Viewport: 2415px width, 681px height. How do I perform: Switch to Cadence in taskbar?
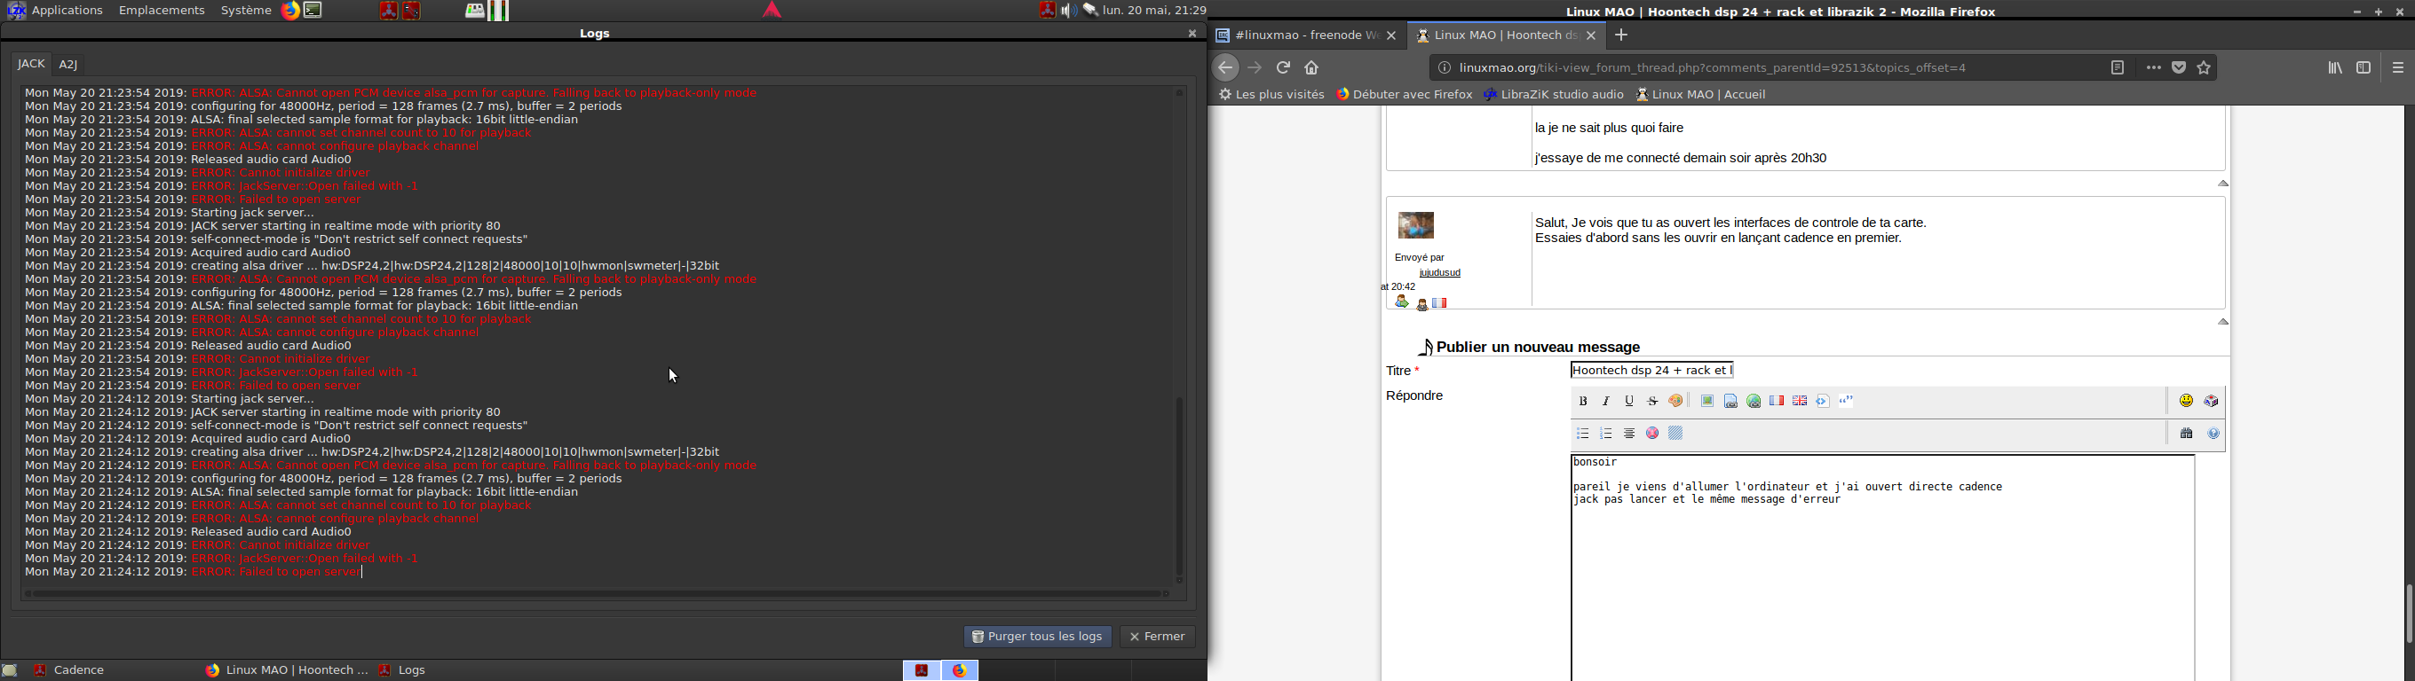coord(70,670)
